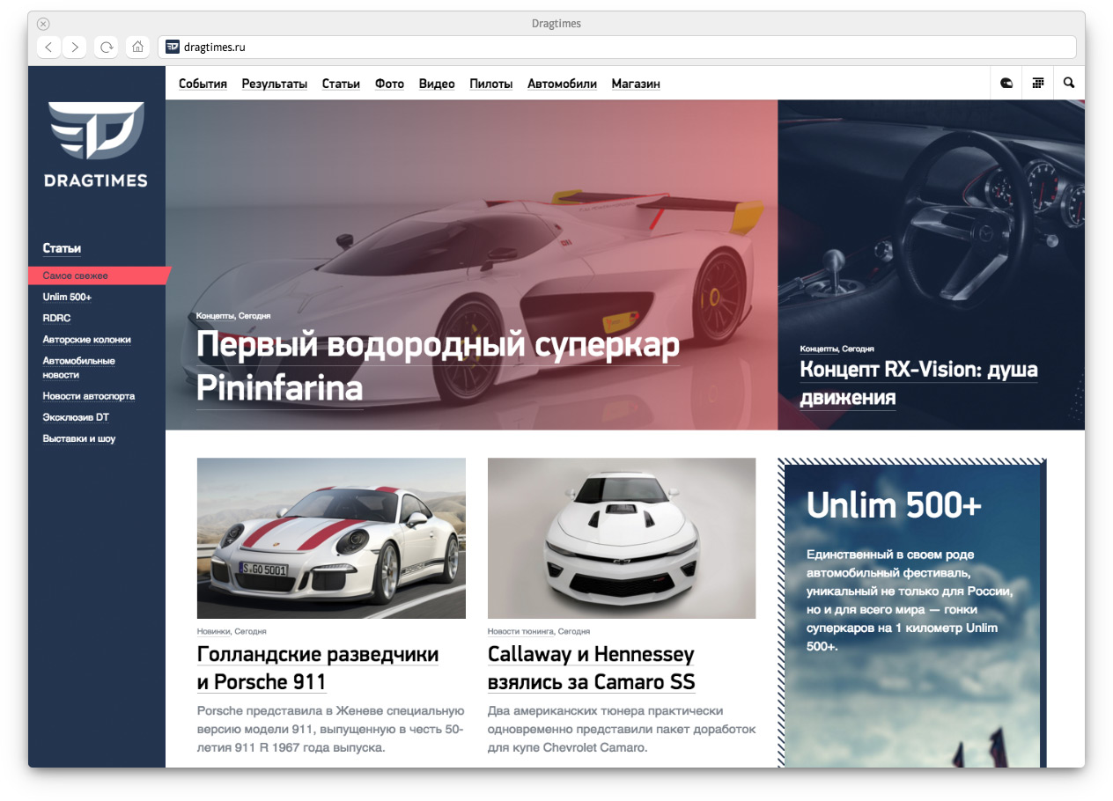
Task: Open Авторские колонки sidebar link
Action: [x=86, y=339]
